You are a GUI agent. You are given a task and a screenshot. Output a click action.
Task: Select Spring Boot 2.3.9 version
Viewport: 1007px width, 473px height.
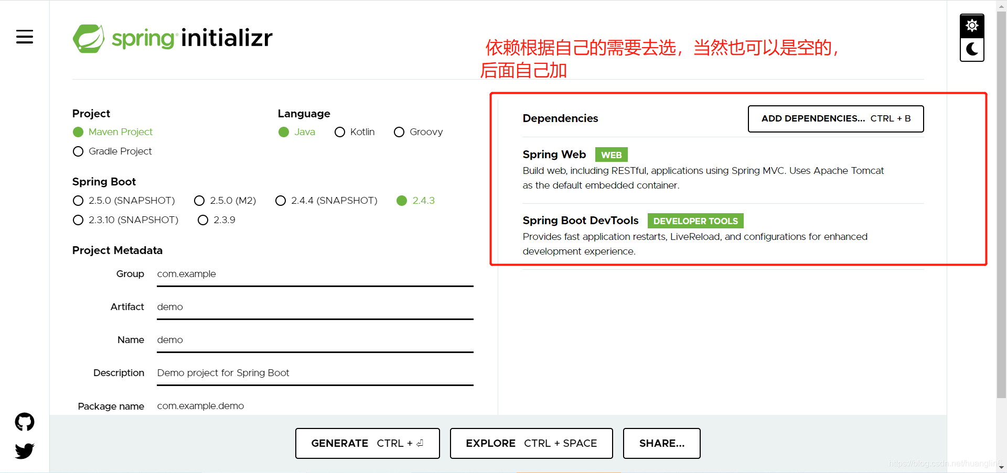pyautogui.click(x=217, y=220)
